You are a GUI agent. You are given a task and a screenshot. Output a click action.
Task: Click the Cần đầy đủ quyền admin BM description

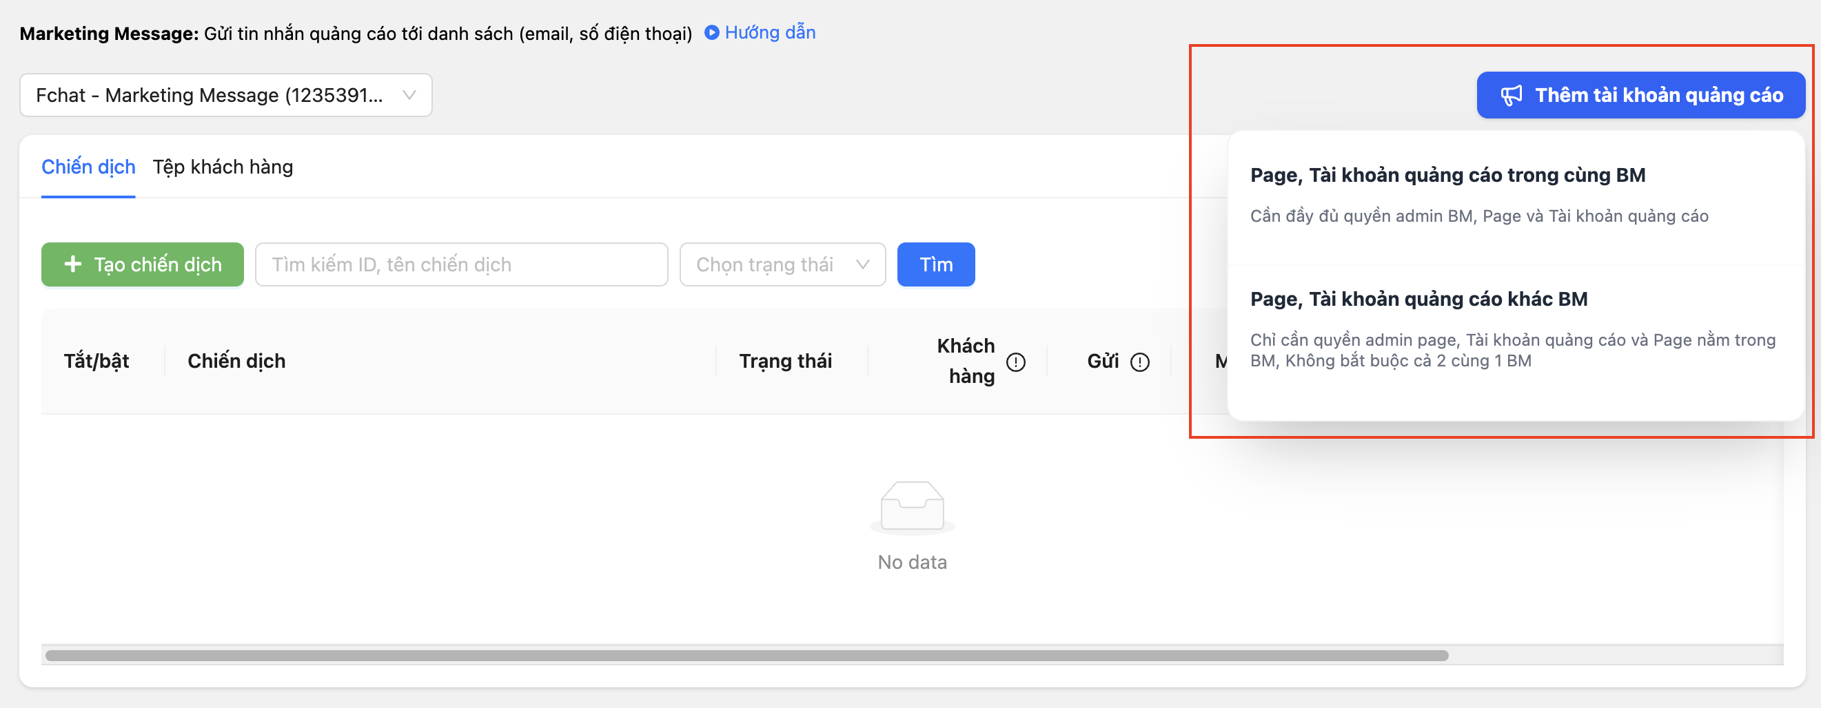tap(1479, 216)
